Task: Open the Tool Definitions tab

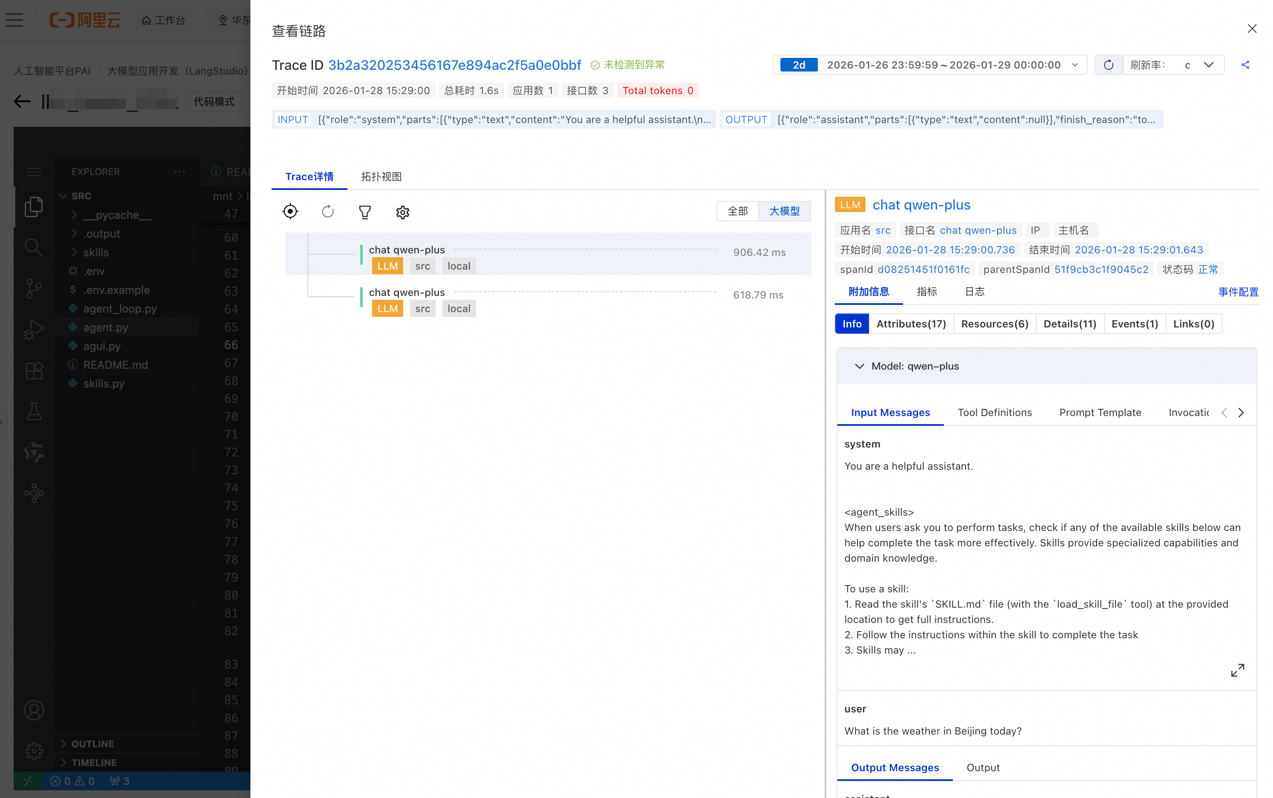Action: 995,413
